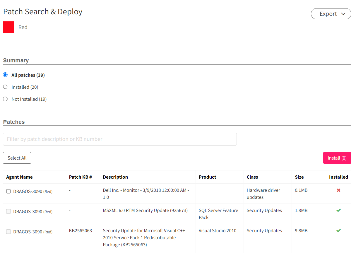Select the Installed (20) radio button
This screenshot has width=356, height=253.
tap(5, 87)
